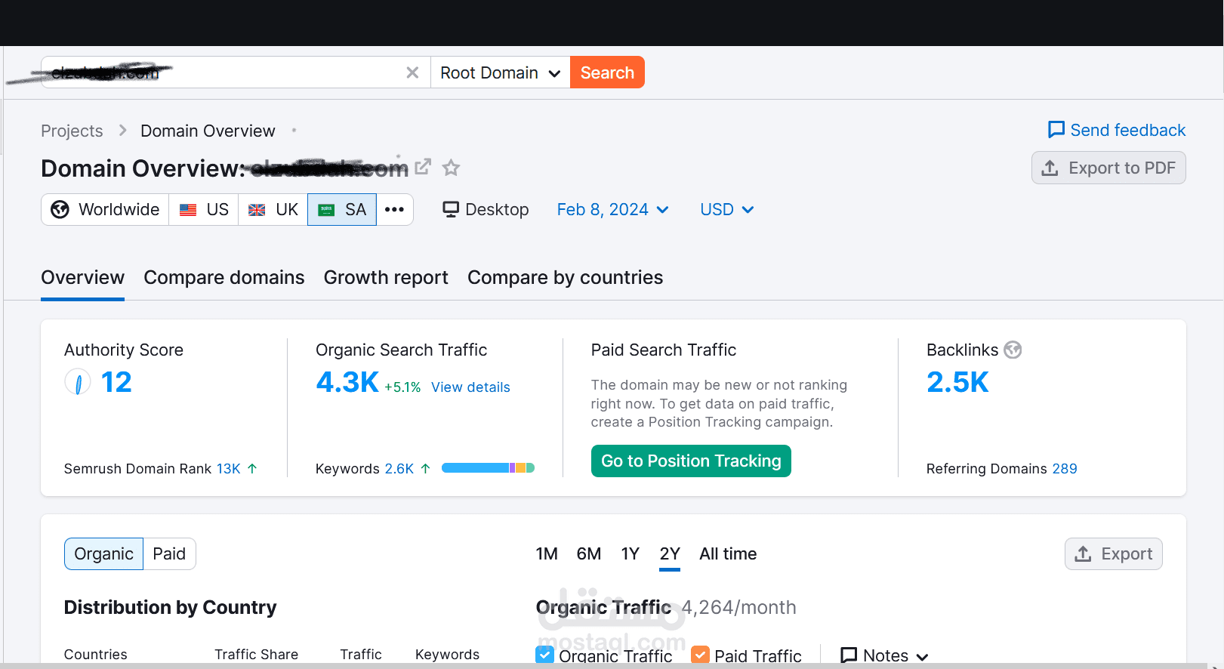Click the Domain Overview breadcrumb text
1224x669 pixels.
click(208, 131)
